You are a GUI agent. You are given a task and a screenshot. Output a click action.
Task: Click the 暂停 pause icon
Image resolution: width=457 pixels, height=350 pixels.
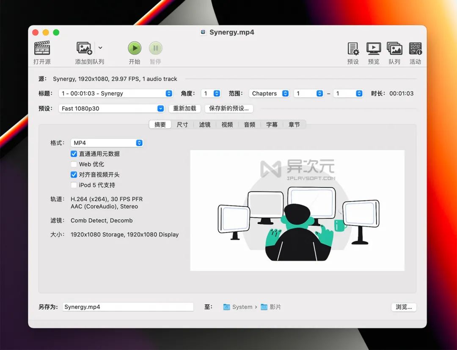coord(155,48)
